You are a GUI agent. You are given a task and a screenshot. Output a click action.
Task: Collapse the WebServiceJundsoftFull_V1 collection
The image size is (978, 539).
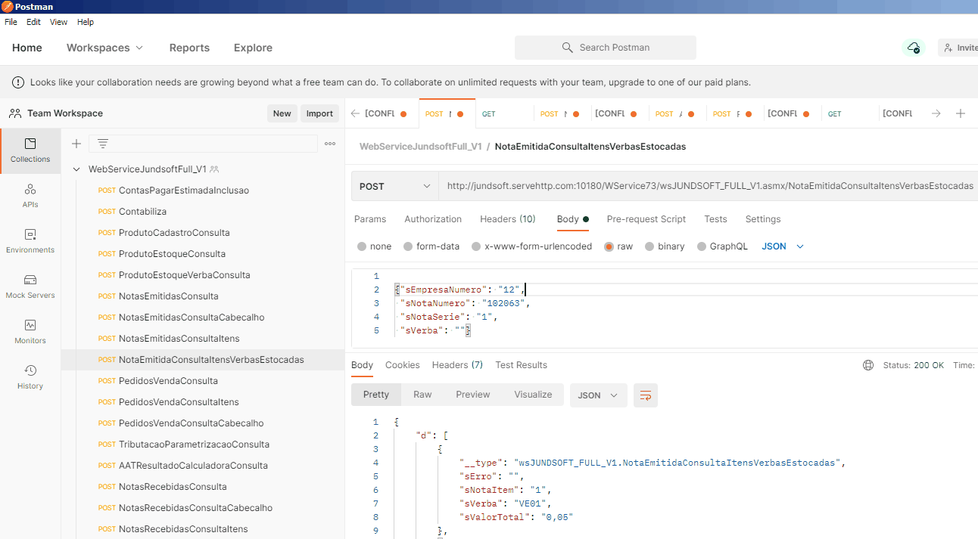(76, 169)
